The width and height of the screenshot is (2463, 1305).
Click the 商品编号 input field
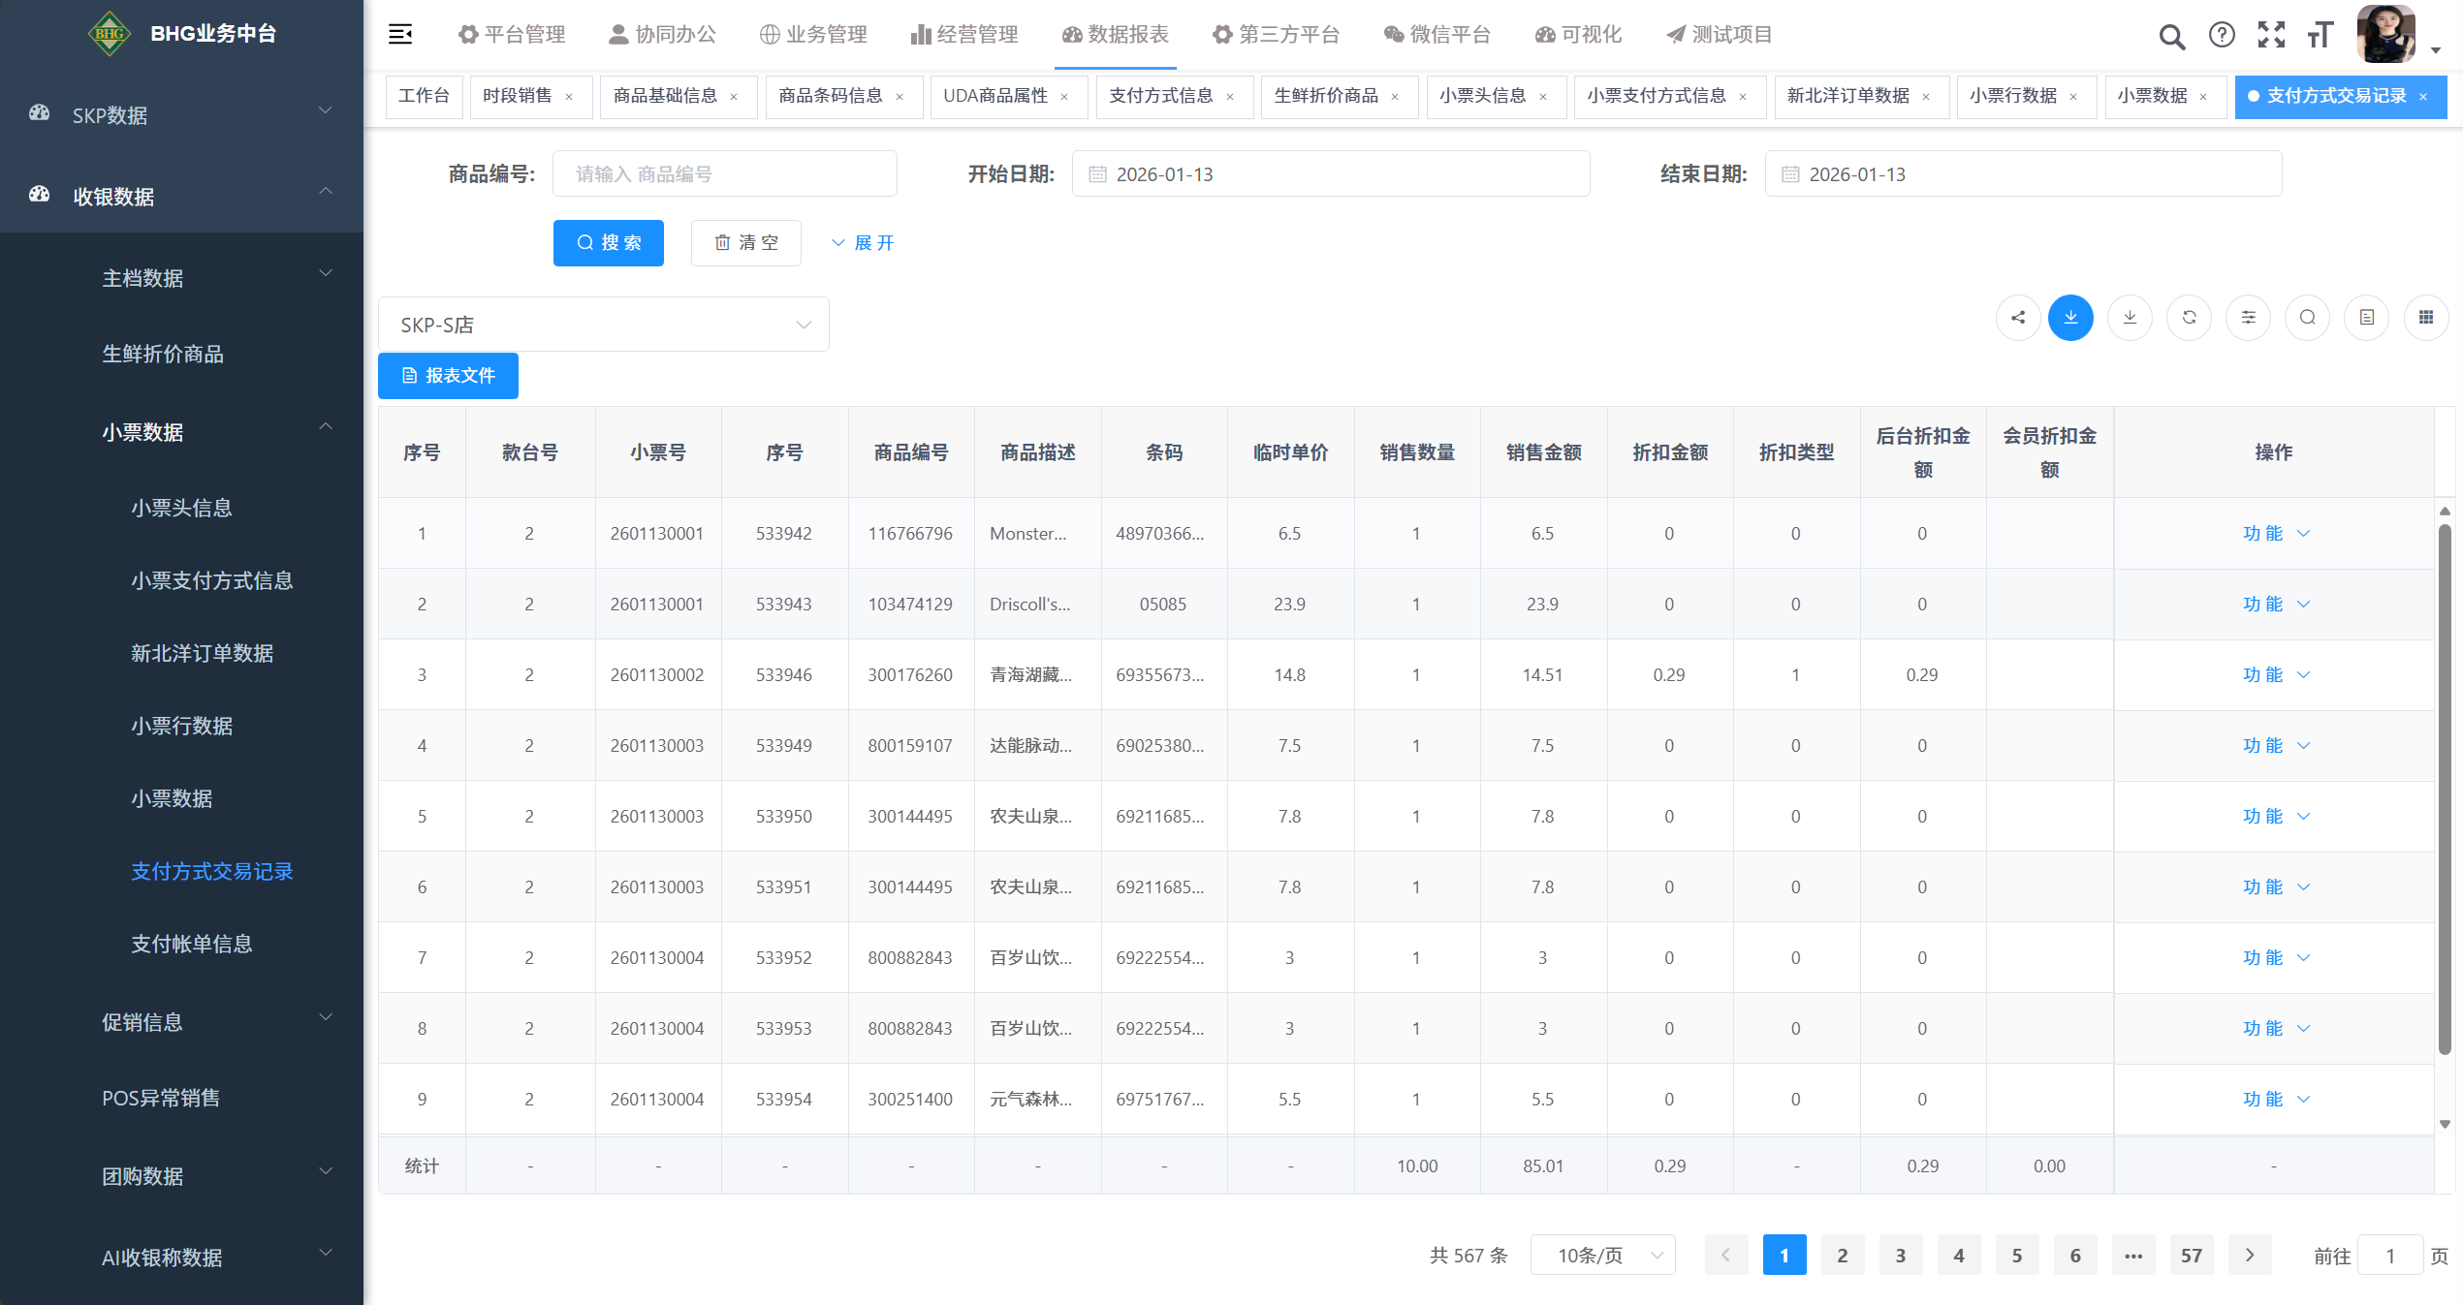tap(724, 174)
